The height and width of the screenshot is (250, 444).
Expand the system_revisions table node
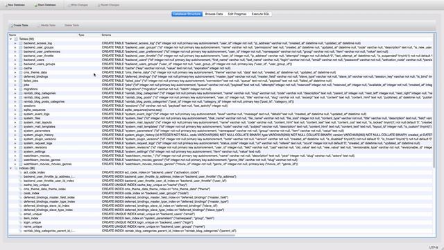15,147
